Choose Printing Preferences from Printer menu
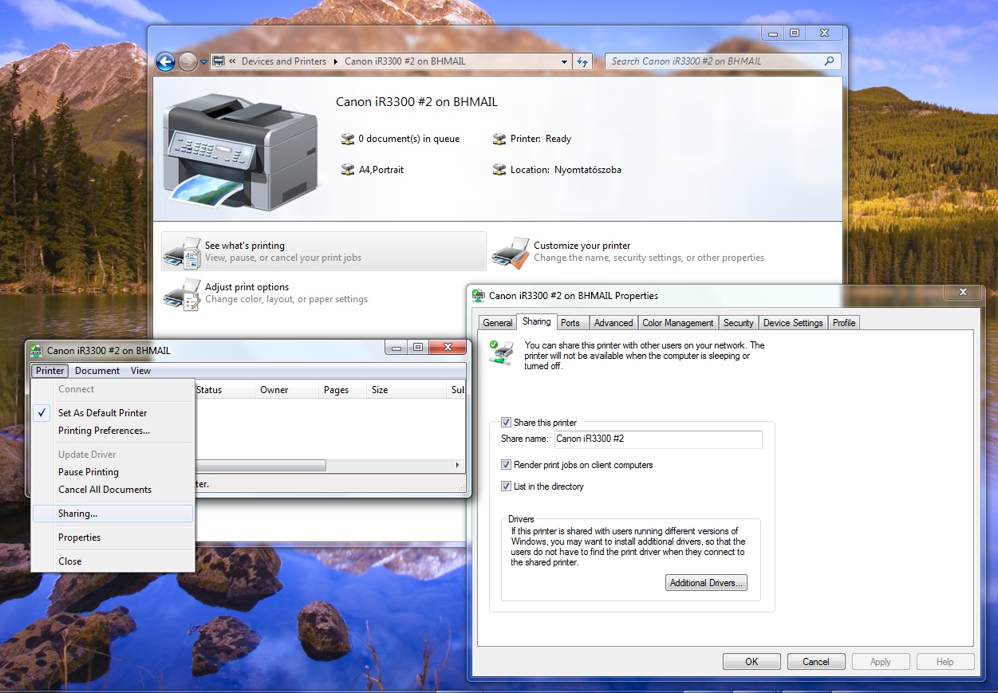Image resolution: width=998 pixels, height=693 pixels. tap(112, 431)
